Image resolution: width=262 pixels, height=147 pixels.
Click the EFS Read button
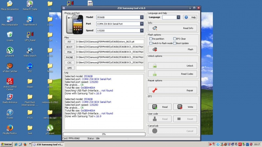pyautogui.click(x=160, y=107)
